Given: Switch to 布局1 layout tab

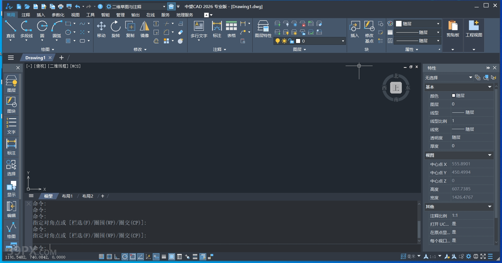Looking at the screenshot, I should coord(67,196).
